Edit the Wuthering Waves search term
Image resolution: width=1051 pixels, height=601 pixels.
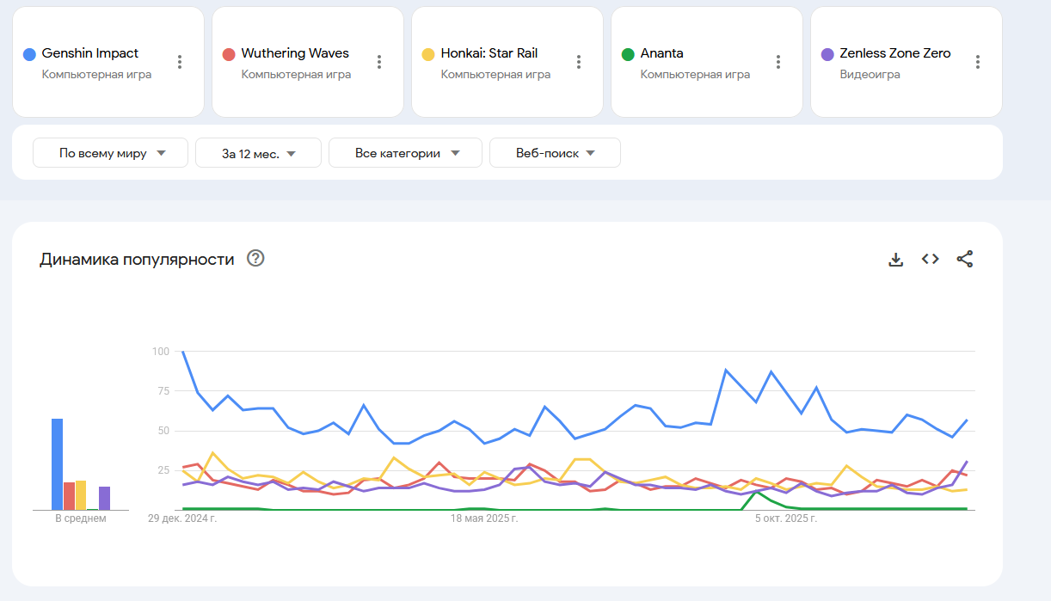[295, 53]
